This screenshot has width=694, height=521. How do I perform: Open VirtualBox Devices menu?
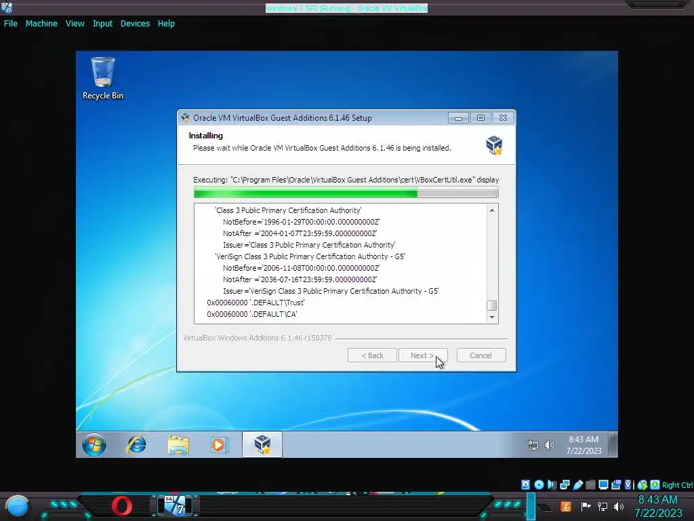(135, 24)
